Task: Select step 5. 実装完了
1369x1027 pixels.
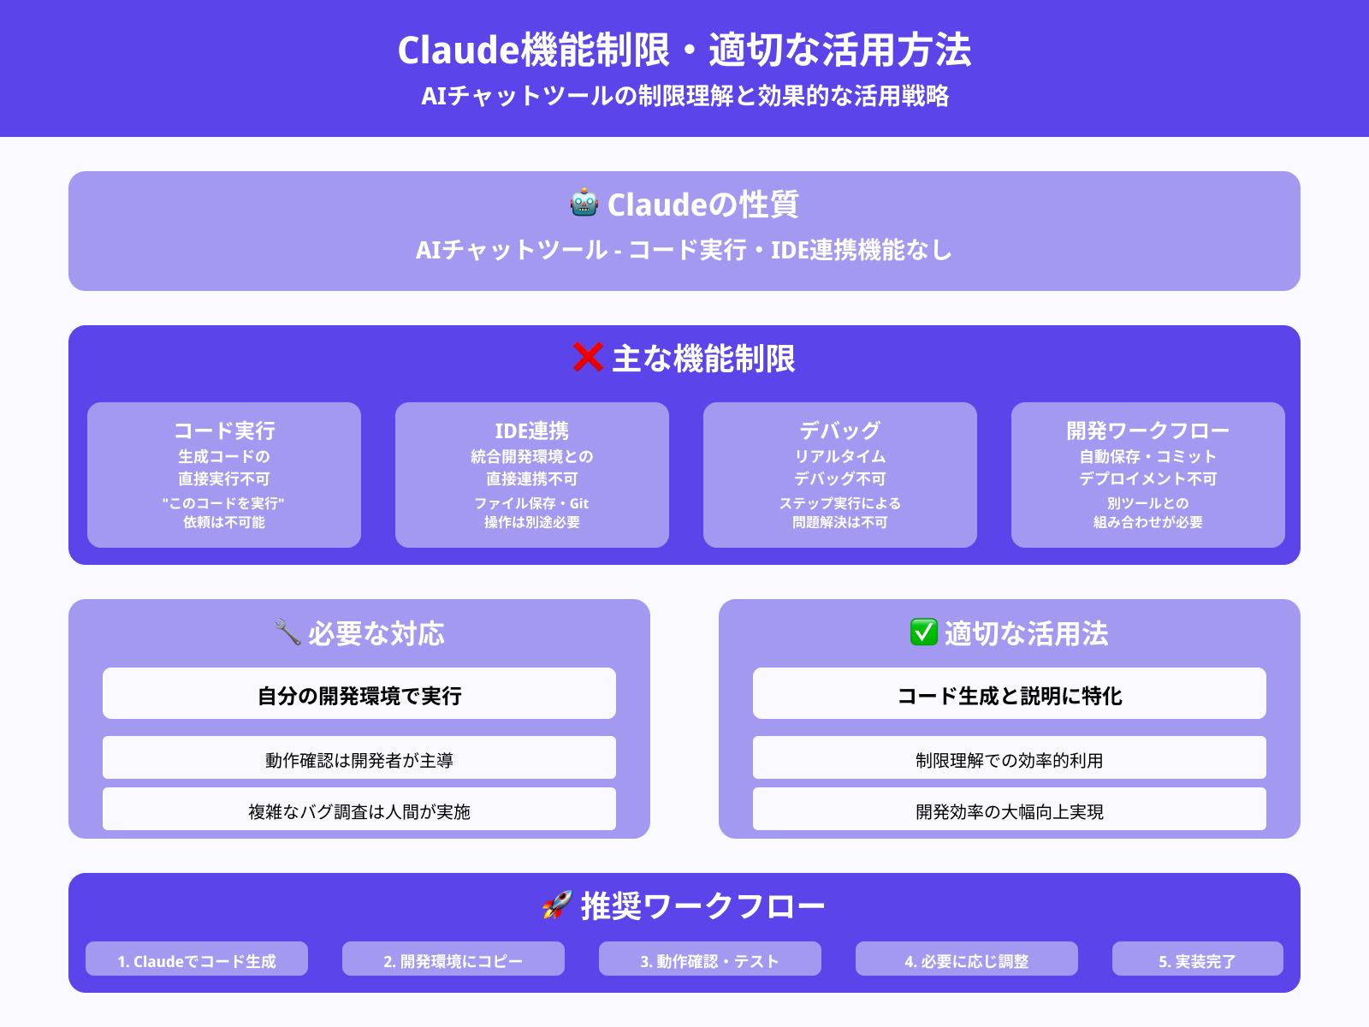Action: [x=1198, y=959]
